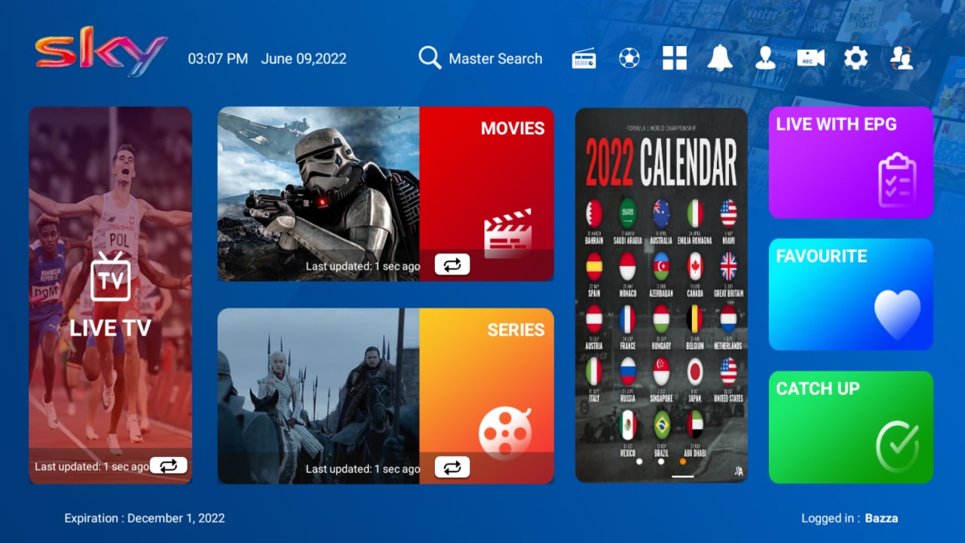Image resolution: width=965 pixels, height=543 pixels.
Task: Open the MOVIES red tile
Action: [486, 194]
